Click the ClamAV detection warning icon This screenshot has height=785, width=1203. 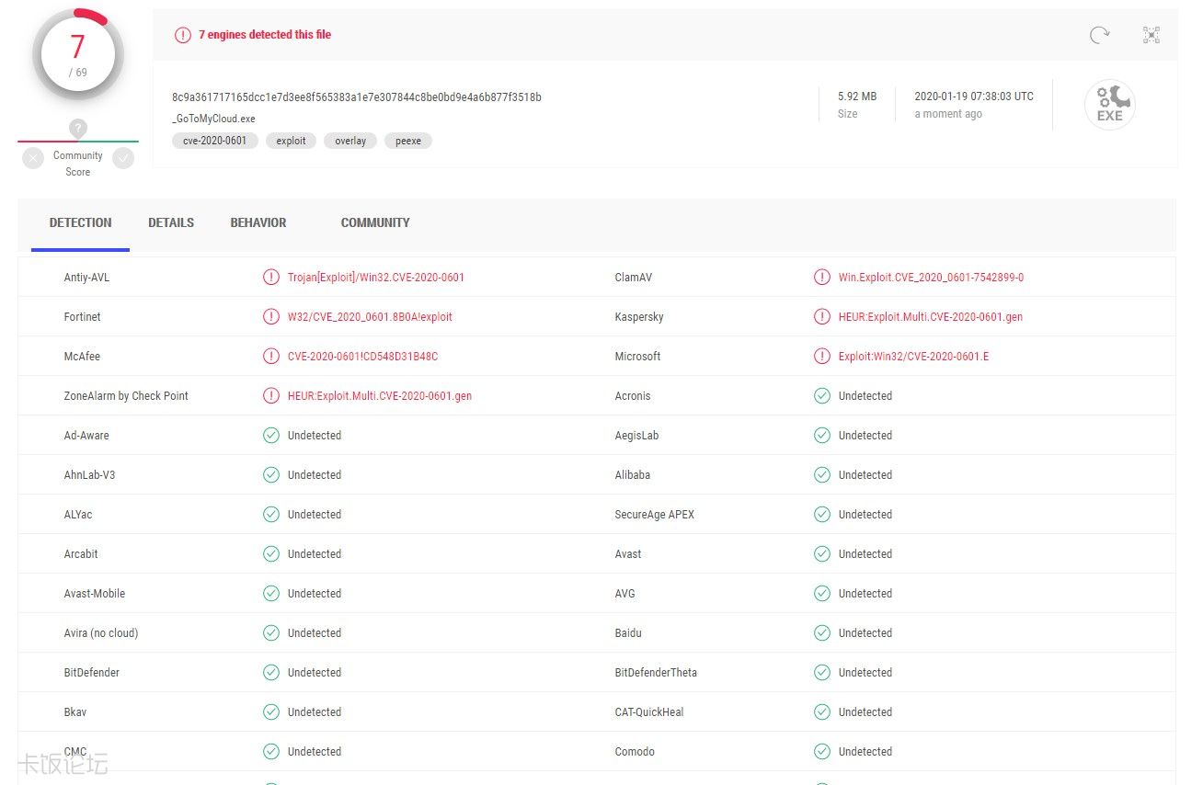pyautogui.click(x=822, y=277)
